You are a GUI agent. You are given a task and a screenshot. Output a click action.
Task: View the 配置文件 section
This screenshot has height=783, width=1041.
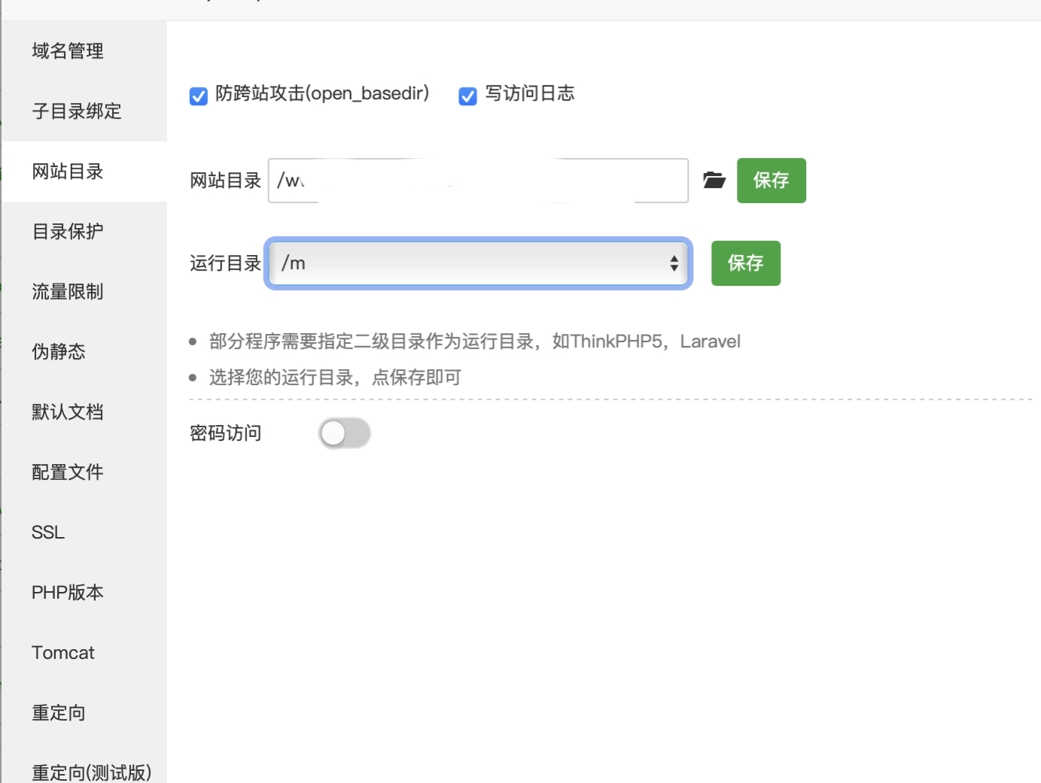[67, 472]
